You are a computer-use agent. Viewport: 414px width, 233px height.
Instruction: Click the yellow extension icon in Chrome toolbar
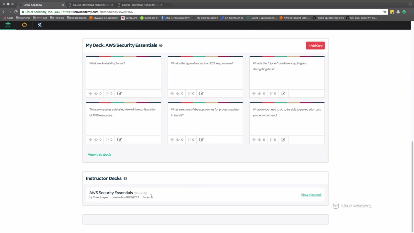click(392, 12)
